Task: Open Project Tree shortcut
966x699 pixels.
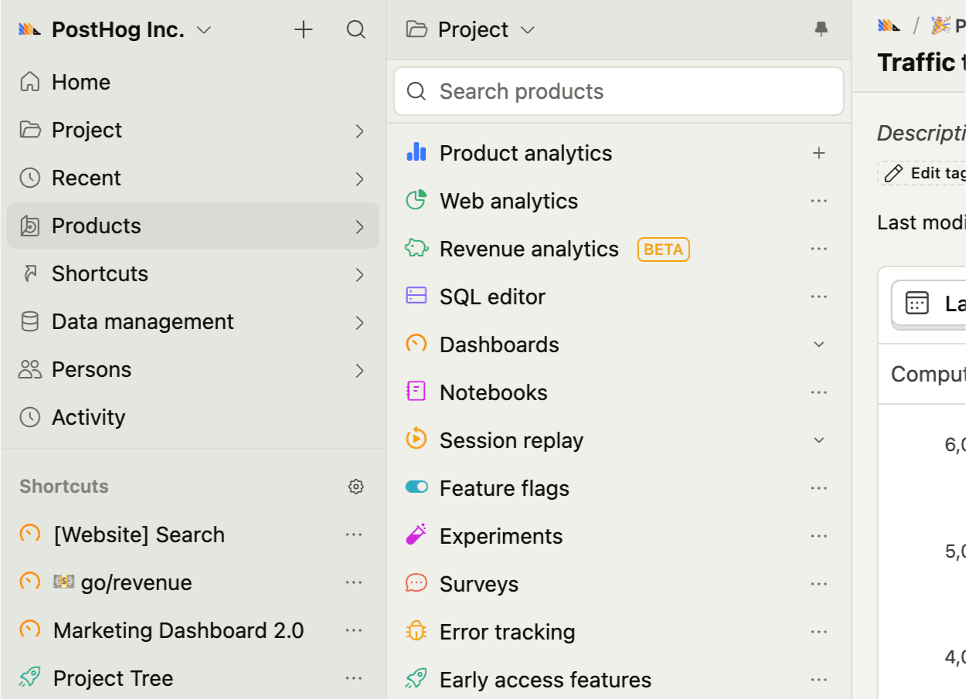Action: pyautogui.click(x=113, y=678)
